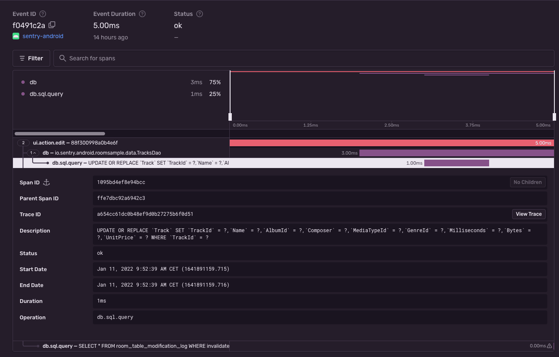The height and width of the screenshot is (357, 559).
Task: Click the filter lines icon inside the Filter button
Action: (24, 58)
